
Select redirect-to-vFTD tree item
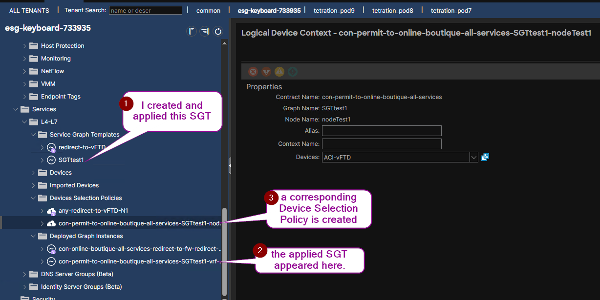(82, 147)
